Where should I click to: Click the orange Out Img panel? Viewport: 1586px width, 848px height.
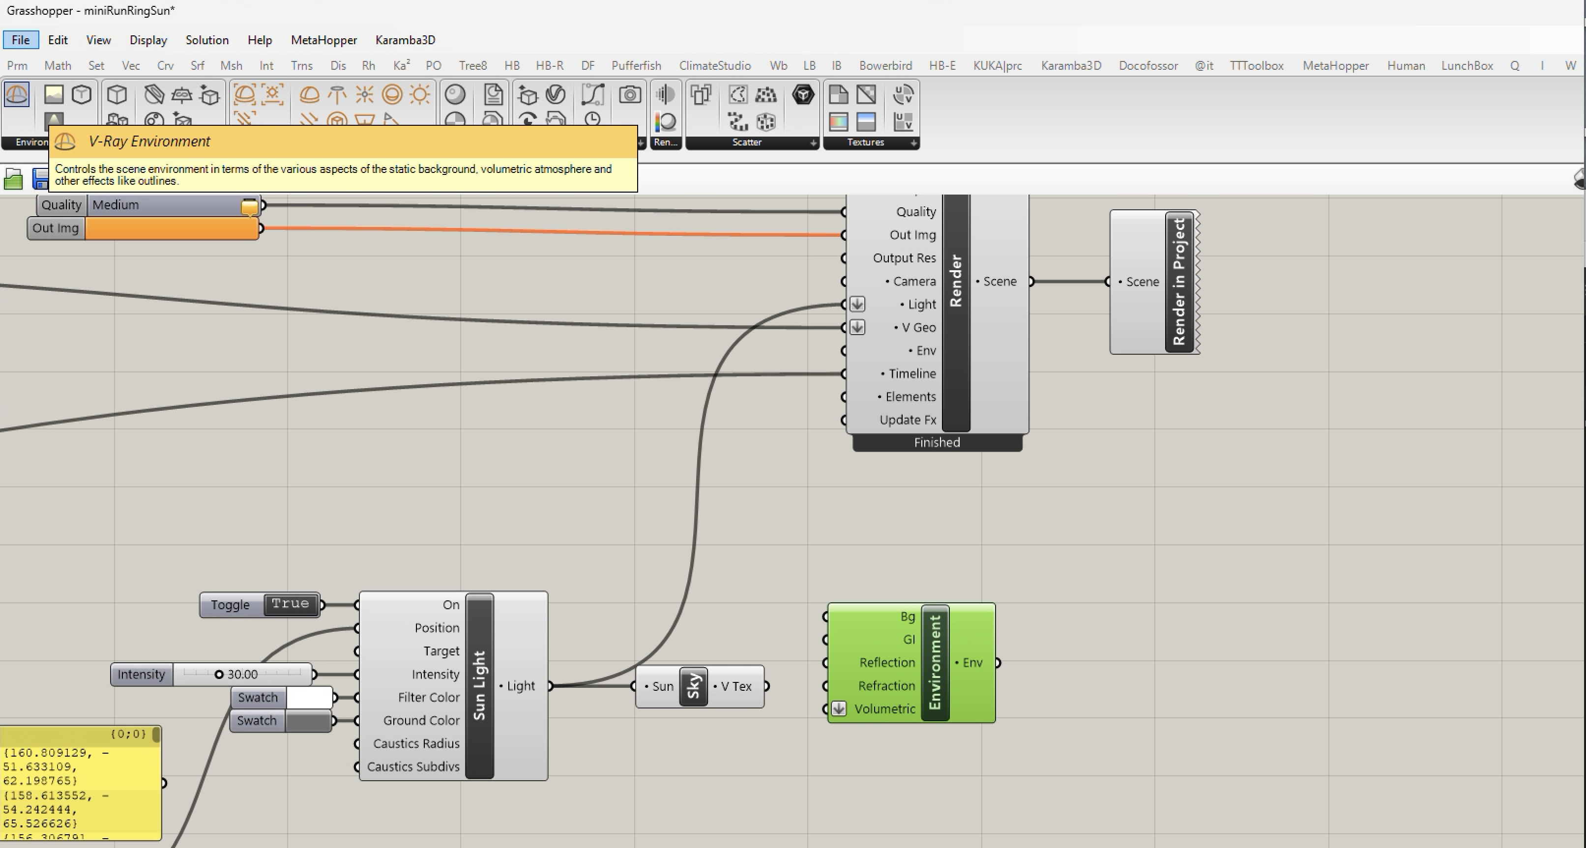(x=171, y=228)
